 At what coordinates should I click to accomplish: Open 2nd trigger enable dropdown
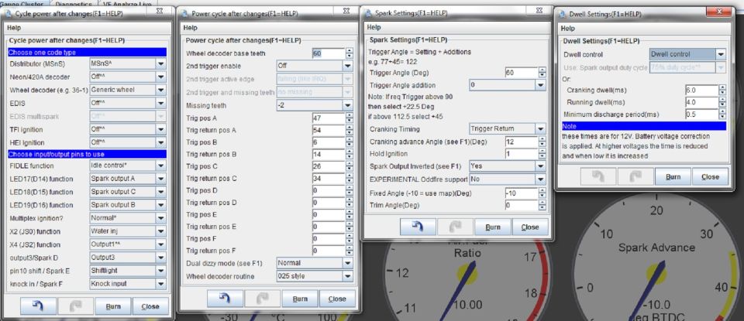pos(315,66)
